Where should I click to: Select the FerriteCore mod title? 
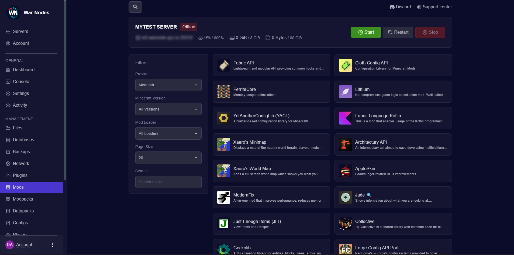(x=244, y=89)
